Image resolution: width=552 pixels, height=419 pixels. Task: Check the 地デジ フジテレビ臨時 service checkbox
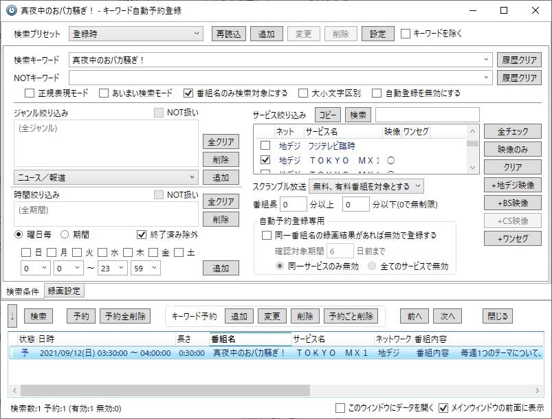coord(265,146)
